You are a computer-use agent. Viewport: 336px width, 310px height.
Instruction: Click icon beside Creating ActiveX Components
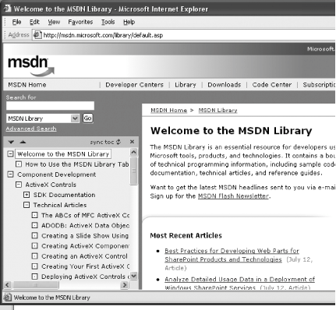34,245
